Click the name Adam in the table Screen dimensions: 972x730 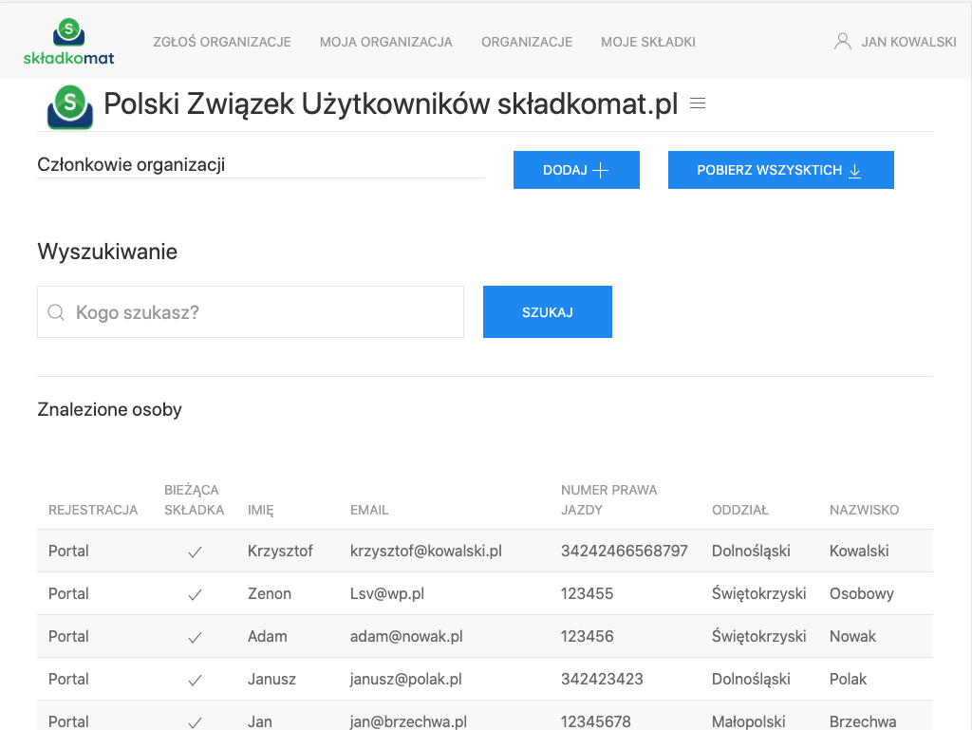pyautogui.click(x=267, y=636)
